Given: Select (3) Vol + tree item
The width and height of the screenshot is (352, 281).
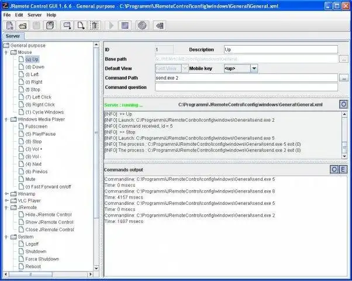Looking at the screenshot, I should click(x=34, y=149).
